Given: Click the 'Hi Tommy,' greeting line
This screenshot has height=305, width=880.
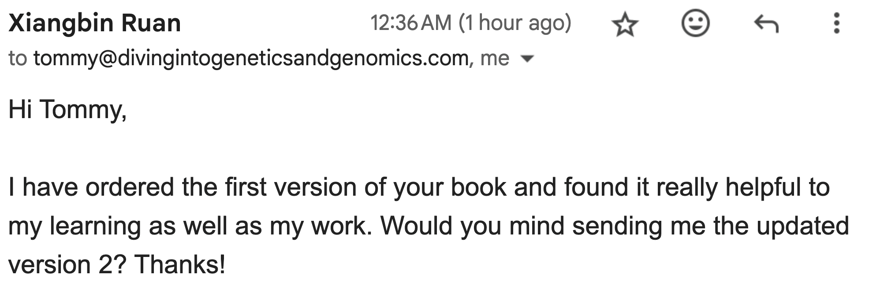Looking at the screenshot, I should point(67,109).
